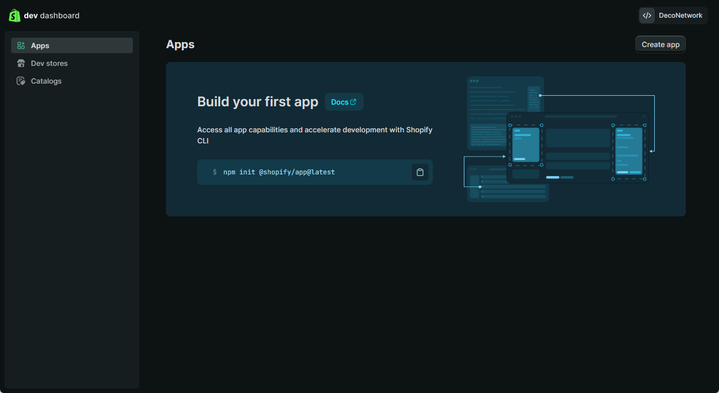This screenshot has height=393, width=719.
Task: Click the Shopify bag logo
Action: (14, 15)
